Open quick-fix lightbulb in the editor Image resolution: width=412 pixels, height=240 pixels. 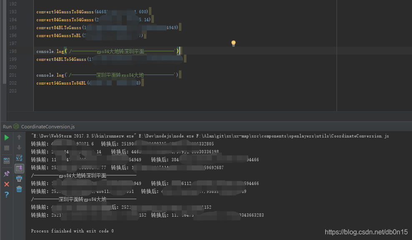coord(234,43)
